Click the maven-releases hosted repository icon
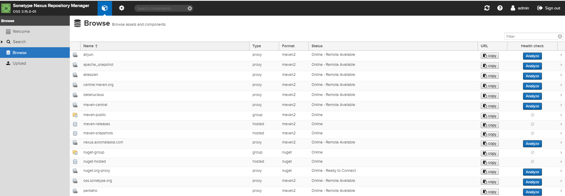Image resolution: width=565 pixels, height=196 pixels. click(x=75, y=124)
